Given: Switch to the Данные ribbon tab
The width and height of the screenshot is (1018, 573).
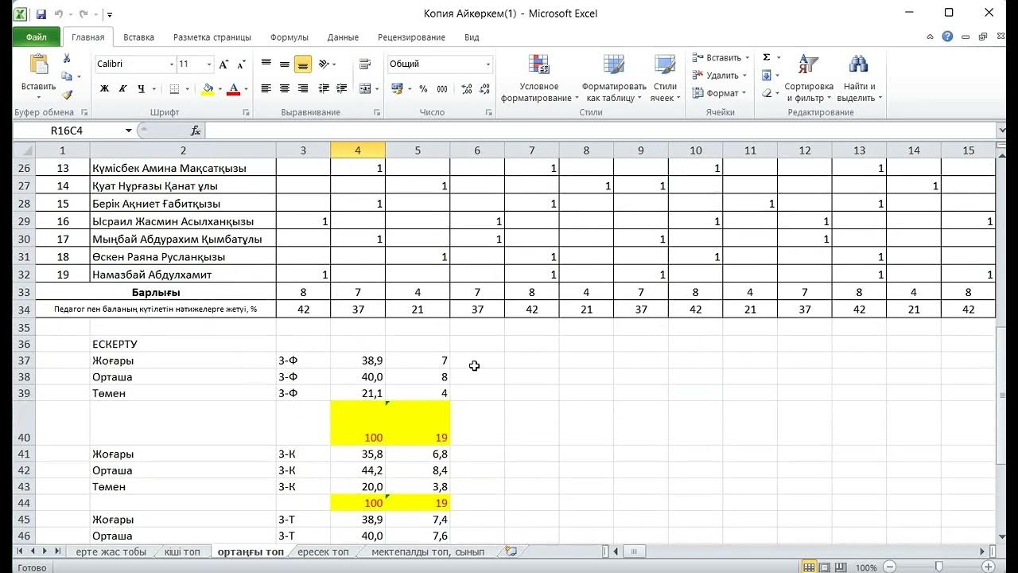Looking at the screenshot, I should pyautogui.click(x=343, y=37).
